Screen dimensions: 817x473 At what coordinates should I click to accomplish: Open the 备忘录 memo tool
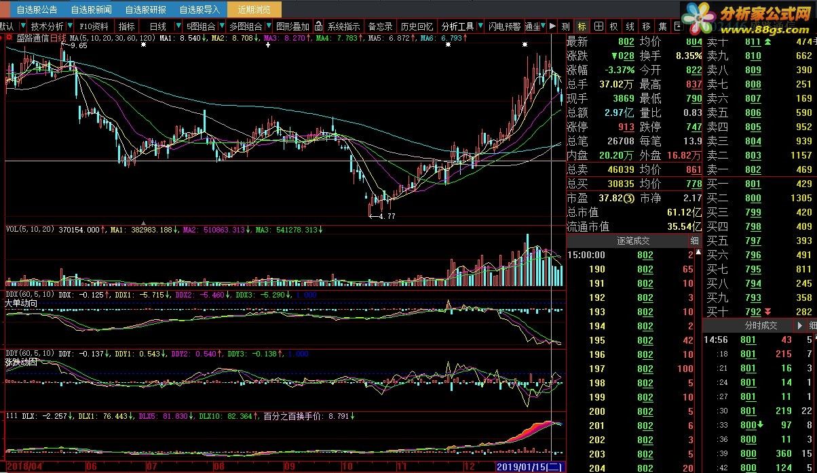point(380,26)
